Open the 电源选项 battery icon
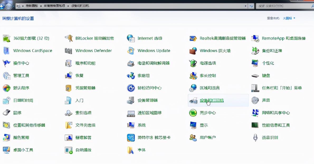 (193, 63)
